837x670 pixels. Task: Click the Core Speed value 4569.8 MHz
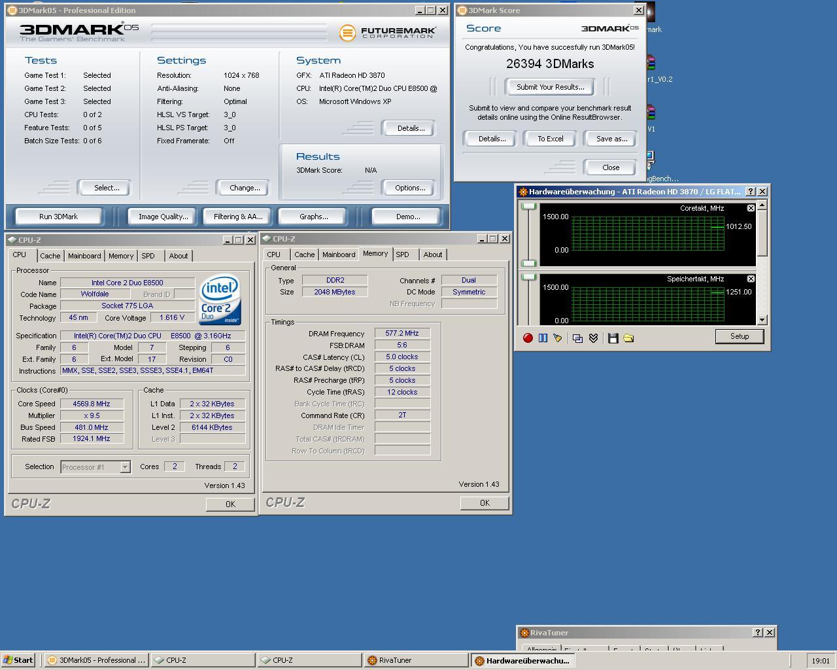92,404
